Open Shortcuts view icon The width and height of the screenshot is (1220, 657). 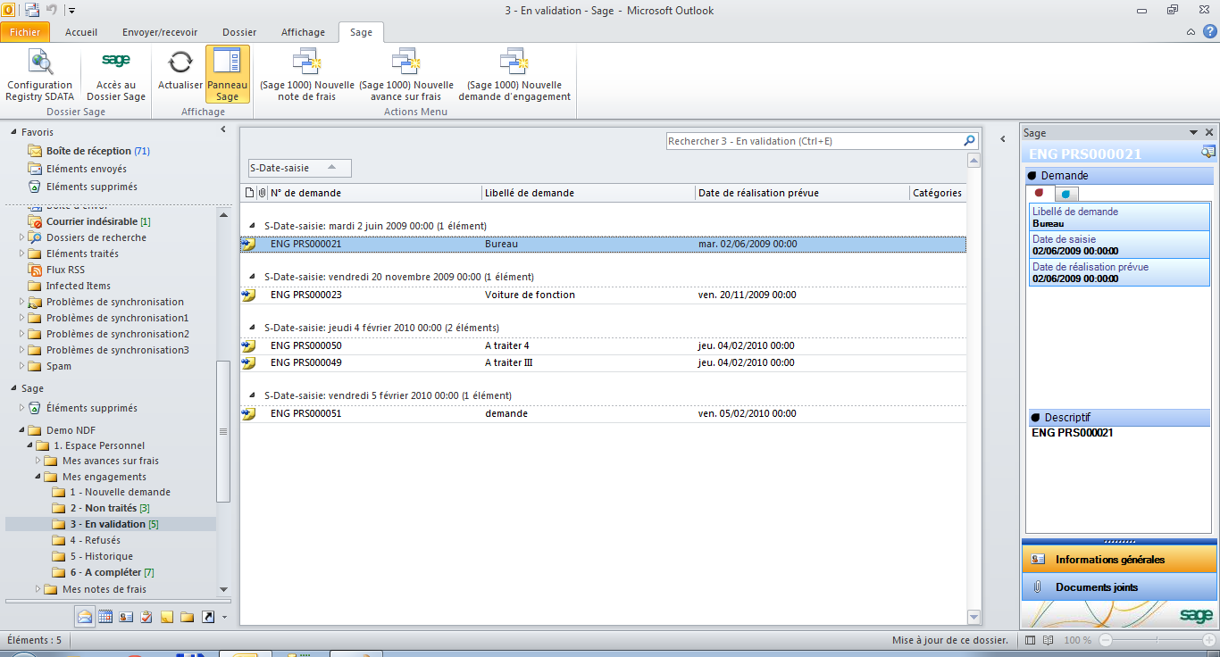208,617
